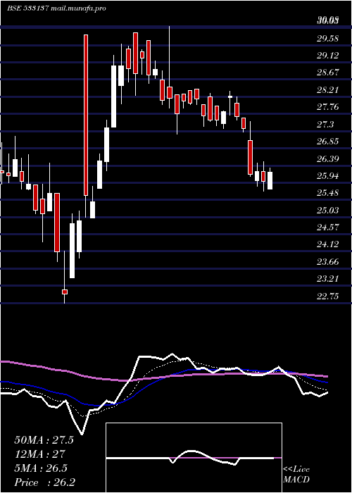This screenshot has width=352, height=493.
Task: Click the 29.58 price axis label
Action: pyautogui.click(x=327, y=39)
